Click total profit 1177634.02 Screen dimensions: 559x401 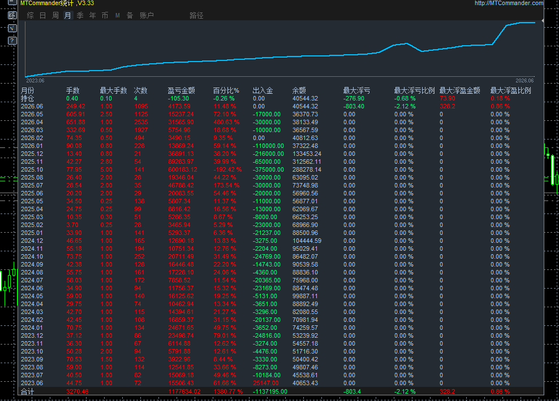coord(184,391)
